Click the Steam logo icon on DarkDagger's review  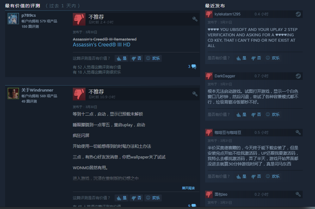(298, 76)
